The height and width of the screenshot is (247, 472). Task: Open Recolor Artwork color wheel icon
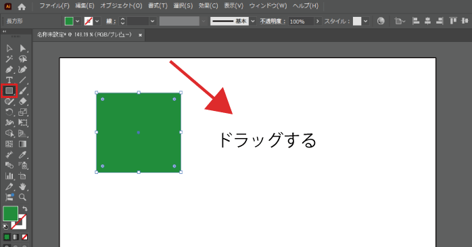tap(381, 21)
